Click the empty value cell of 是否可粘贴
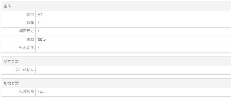Image resolution: width=232 pixels, height=98 pixels. pyautogui.click(x=133, y=70)
